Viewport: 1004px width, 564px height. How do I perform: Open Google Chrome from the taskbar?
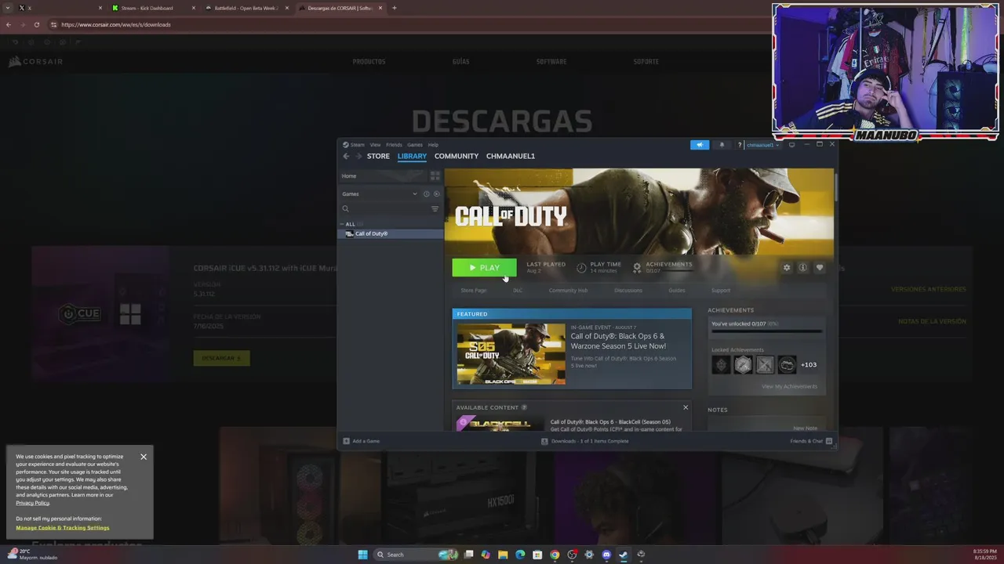tap(555, 555)
